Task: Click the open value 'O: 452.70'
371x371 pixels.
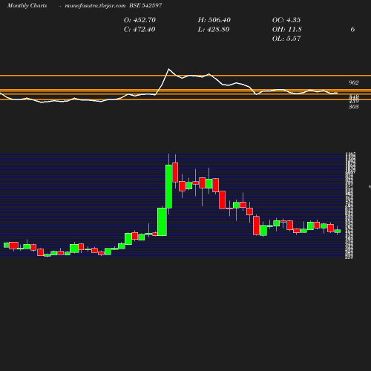Action: [139, 20]
